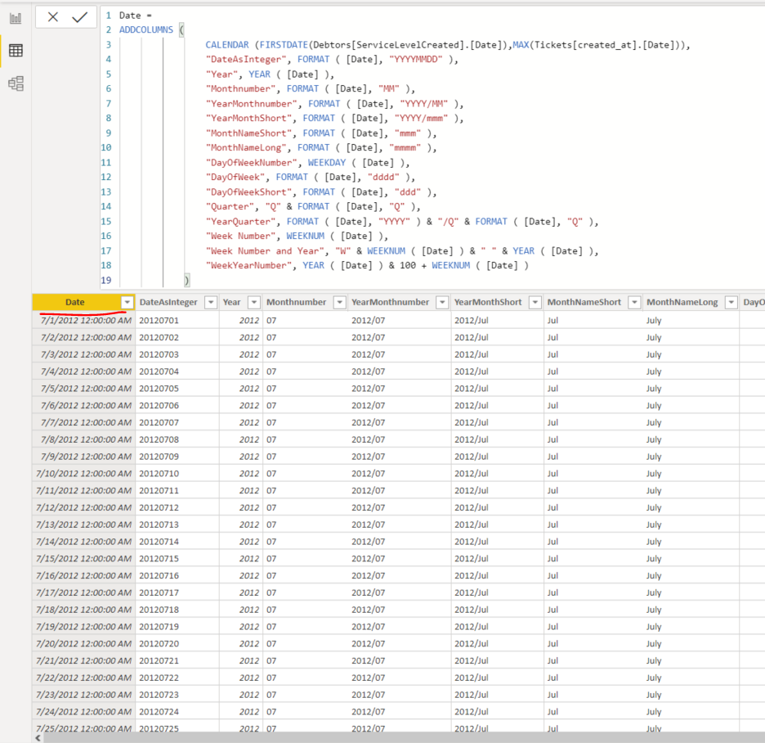Image resolution: width=765 pixels, height=743 pixels.
Task: Open the MonthNameLong column filter dropdown
Action: pyautogui.click(x=731, y=303)
